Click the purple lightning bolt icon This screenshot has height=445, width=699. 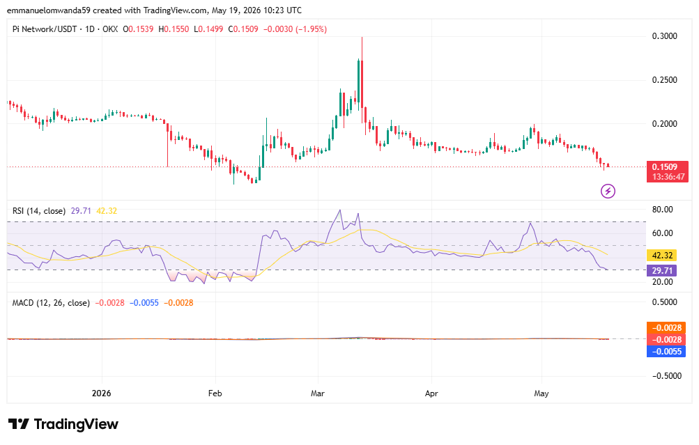608,191
